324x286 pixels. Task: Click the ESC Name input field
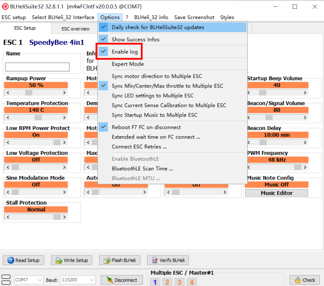click(x=37, y=67)
